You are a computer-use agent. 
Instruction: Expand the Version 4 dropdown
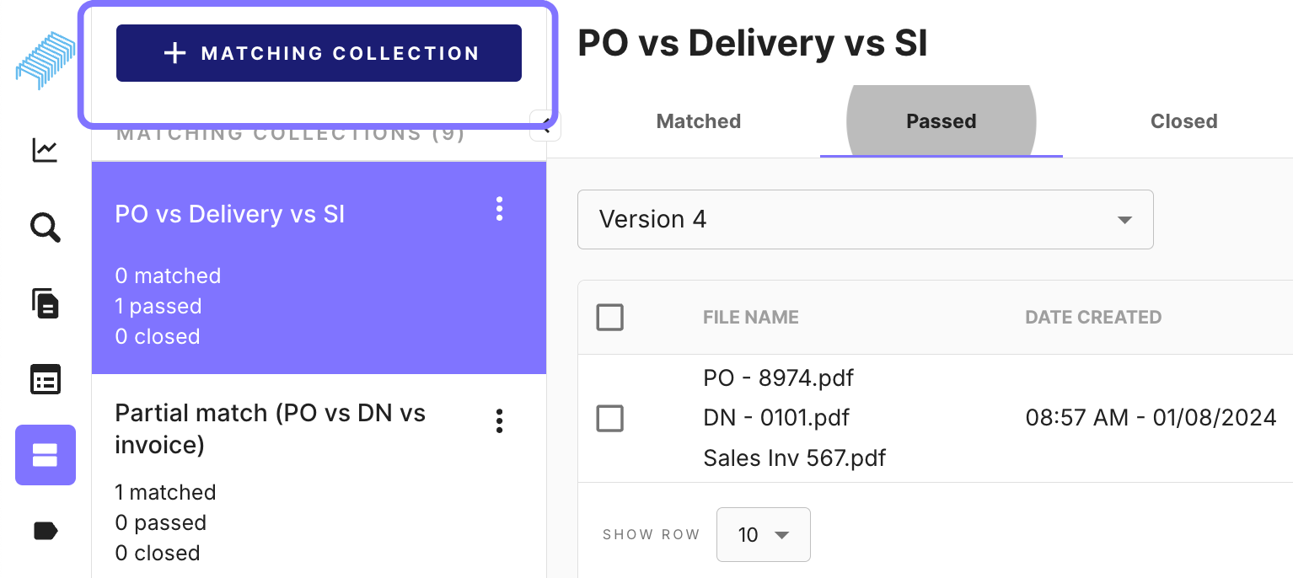[x=866, y=219]
